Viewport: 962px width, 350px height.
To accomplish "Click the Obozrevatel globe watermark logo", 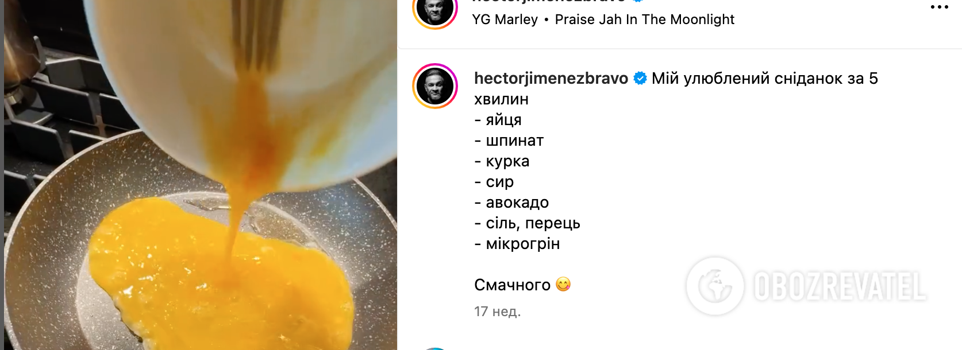I will coord(715,286).
